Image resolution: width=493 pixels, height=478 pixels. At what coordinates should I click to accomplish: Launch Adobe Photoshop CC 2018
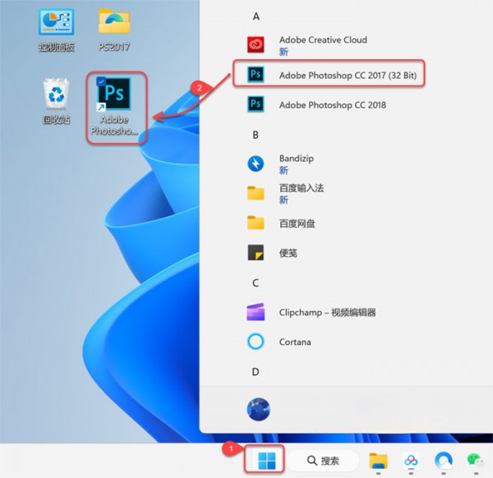[332, 105]
